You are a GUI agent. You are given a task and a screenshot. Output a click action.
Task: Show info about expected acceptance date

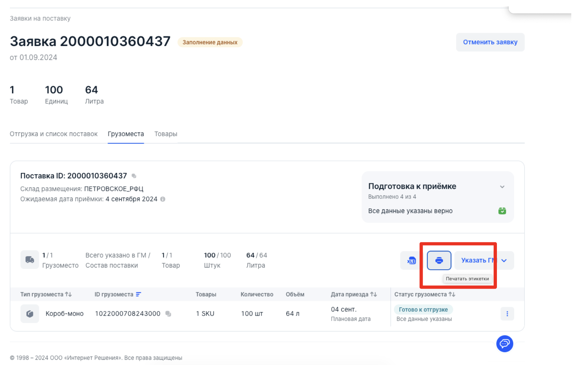163,199
